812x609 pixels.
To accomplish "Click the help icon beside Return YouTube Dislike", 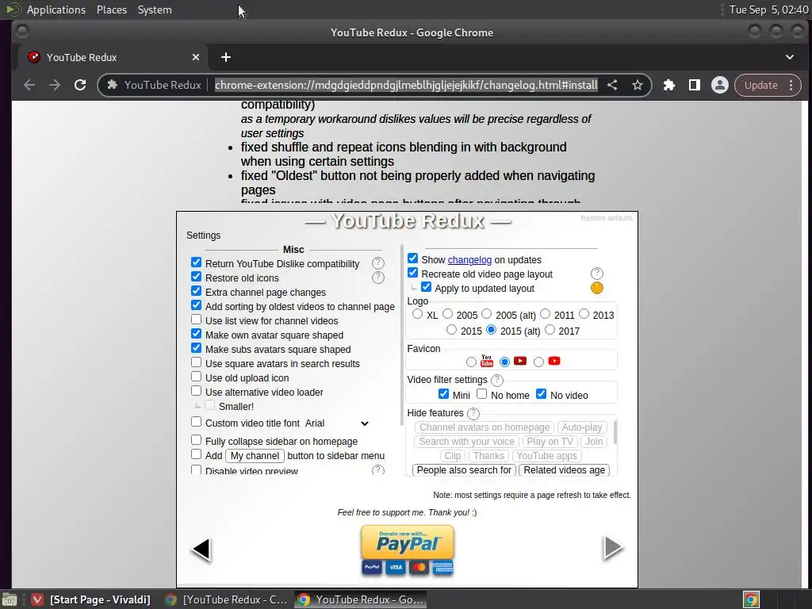I will pos(378,263).
